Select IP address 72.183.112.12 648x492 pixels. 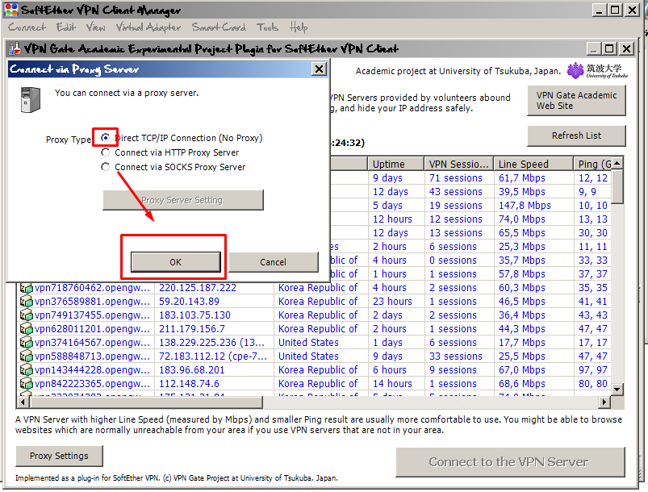[x=213, y=356]
